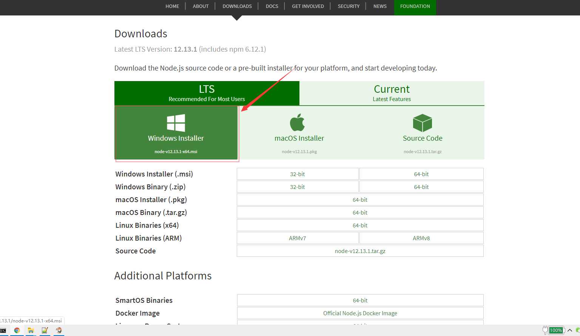Open the fifth taskbar app beside the notepad editor
The height and width of the screenshot is (336, 580).
point(59,330)
